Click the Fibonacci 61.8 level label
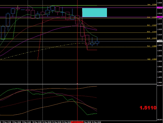 [152, 38]
